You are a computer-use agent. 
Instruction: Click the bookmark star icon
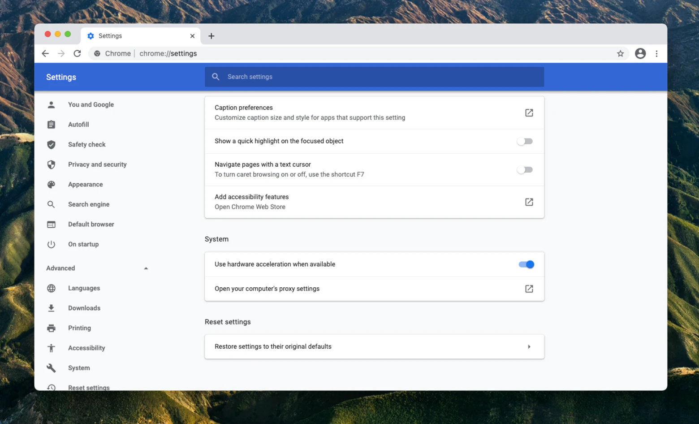point(620,54)
